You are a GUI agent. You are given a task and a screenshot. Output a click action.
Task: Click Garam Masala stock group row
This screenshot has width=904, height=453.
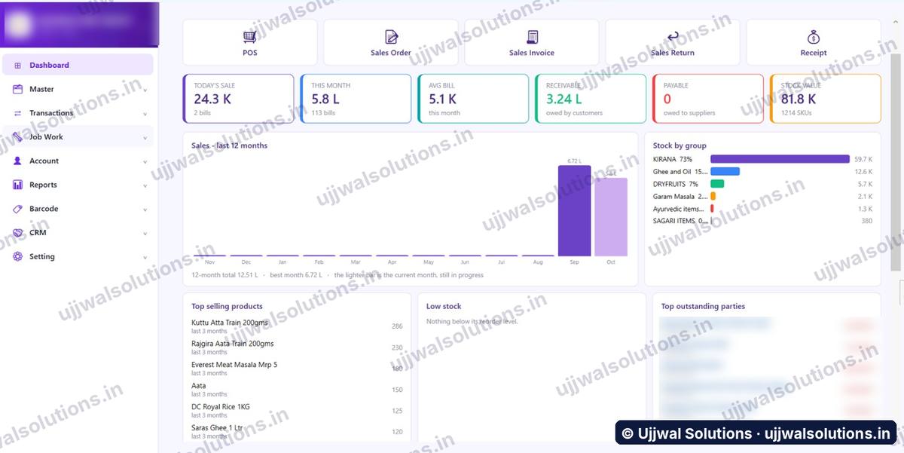coord(762,197)
